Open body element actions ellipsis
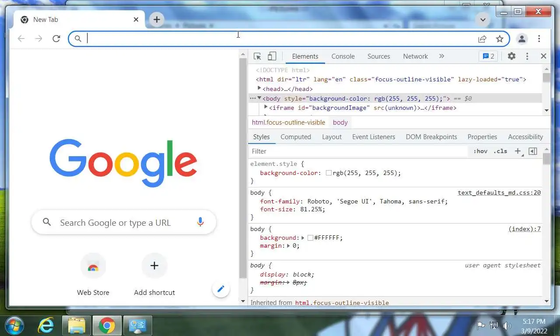This screenshot has height=336, width=560. tap(252, 98)
